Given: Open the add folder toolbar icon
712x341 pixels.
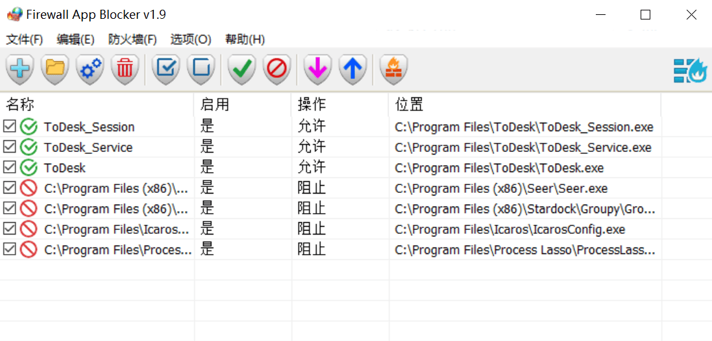Looking at the screenshot, I should (x=55, y=69).
